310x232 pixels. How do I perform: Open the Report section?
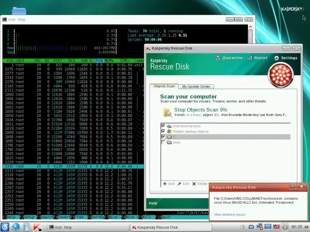[x=257, y=58]
